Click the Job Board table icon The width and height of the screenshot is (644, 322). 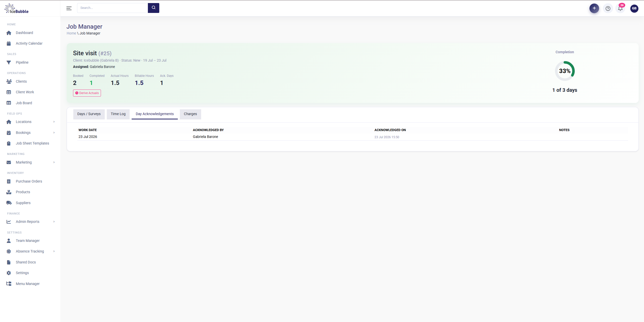[9, 103]
